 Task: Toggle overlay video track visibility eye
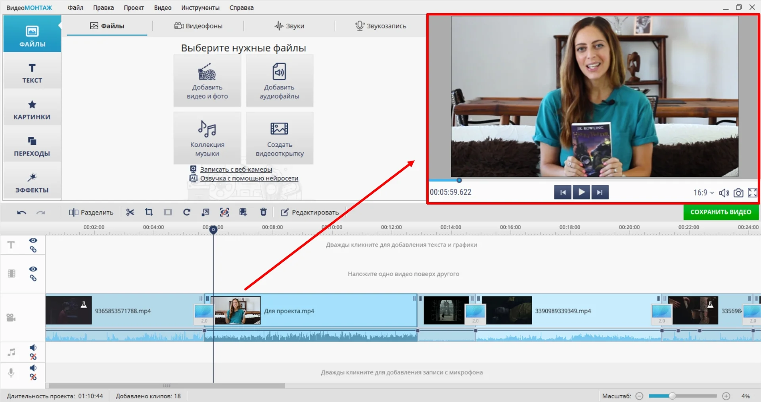click(33, 269)
